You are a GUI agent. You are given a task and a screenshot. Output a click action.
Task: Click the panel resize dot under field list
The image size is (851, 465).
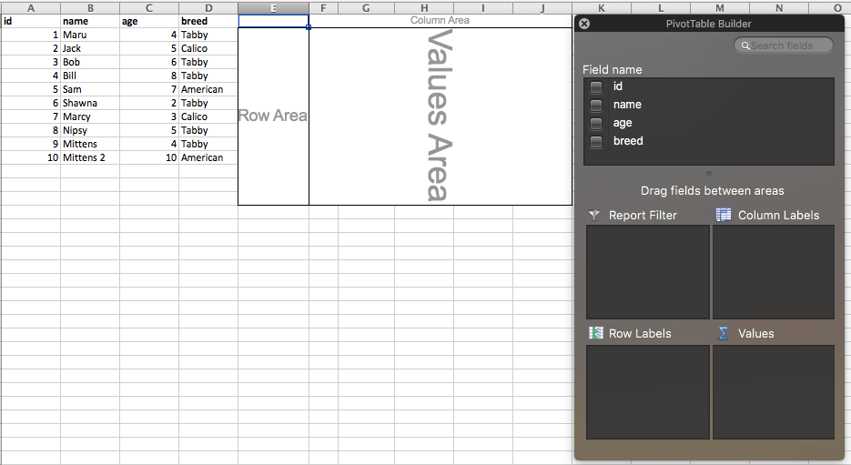[x=709, y=174]
